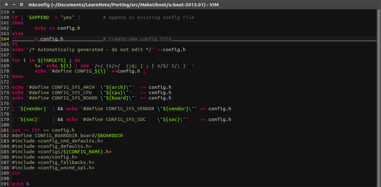Click the comment "# Append to existing config file"
This screenshot has width=381, height=187.
pyautogui.click(x=148, y=17)
